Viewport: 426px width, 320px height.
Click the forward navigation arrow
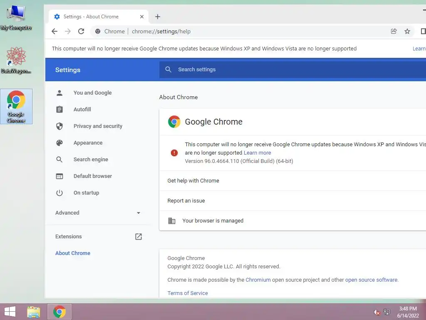point(68,31)
